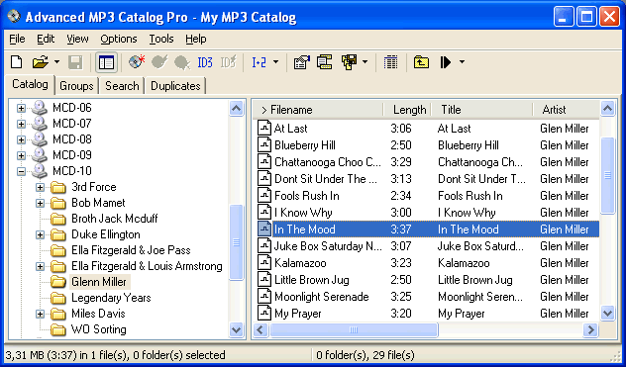The height and width of the screenshot is (367, 626).
Task: Open the dropdown arrow next to 1+2 icon
Action: point(275,62)
